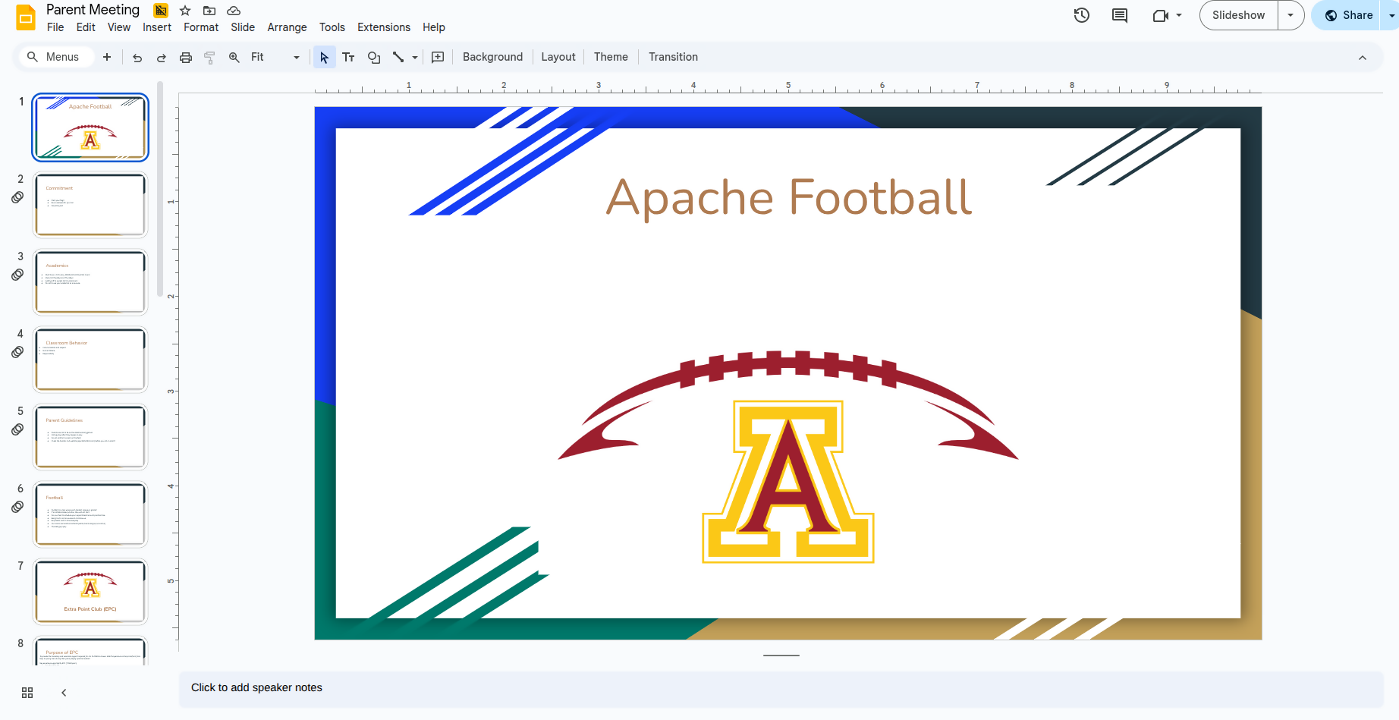The width and height of the screenshot is (1399, 720).
Task: Open the grid view icon
Action: (x=27, y=693)
